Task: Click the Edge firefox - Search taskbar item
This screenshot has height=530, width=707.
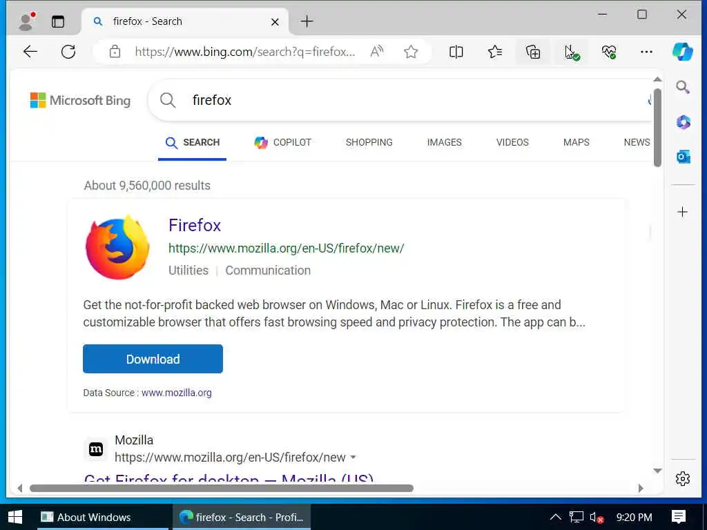Action: click(242, 517)
